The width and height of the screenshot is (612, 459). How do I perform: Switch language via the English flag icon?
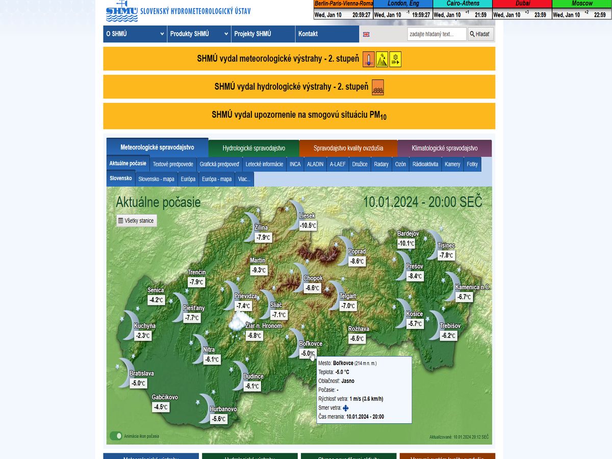pyautogui.click(x=366, y=34)
